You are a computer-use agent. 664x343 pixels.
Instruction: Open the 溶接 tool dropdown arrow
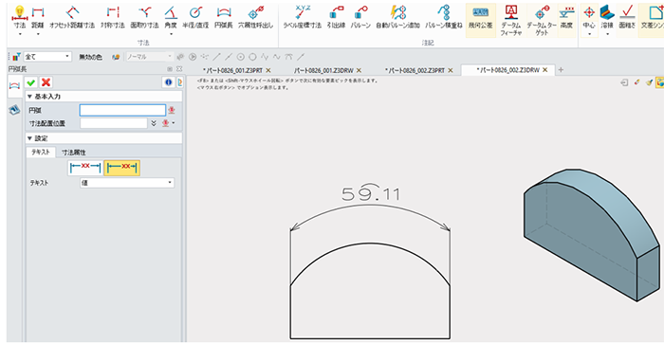[x=607, y=33]
